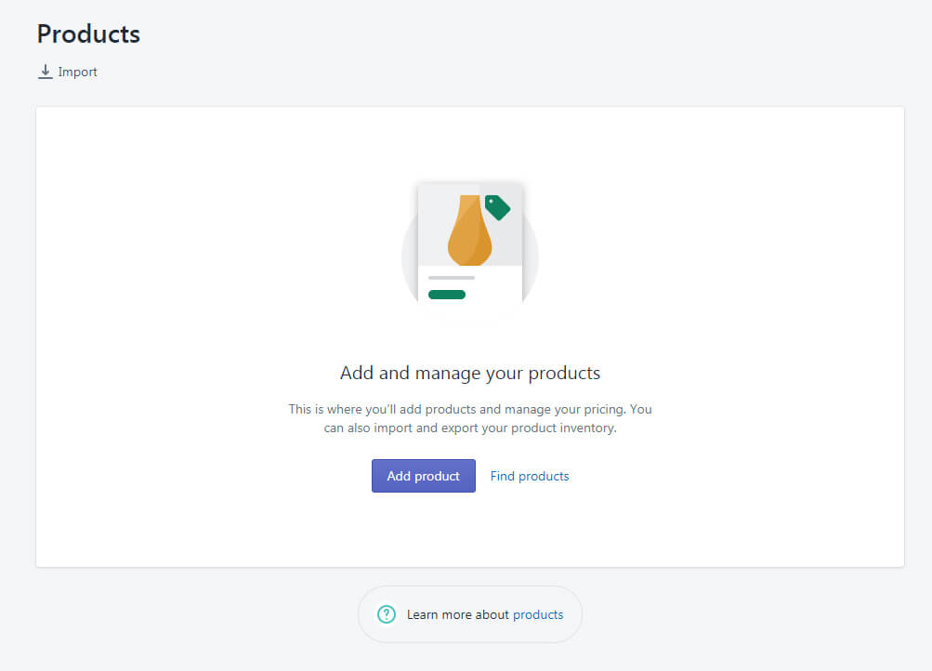Select the Add and manage your products heading
932x671 pixels.
pos(470,372)
